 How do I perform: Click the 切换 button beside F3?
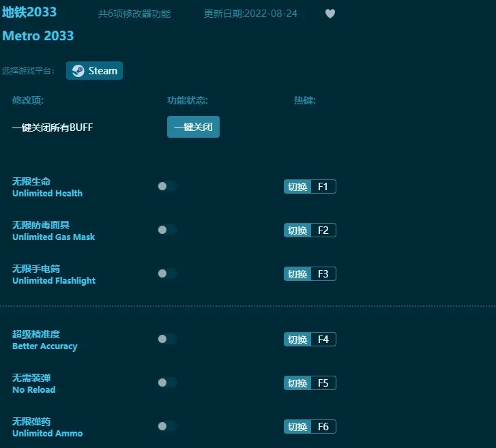pos(297,274)
